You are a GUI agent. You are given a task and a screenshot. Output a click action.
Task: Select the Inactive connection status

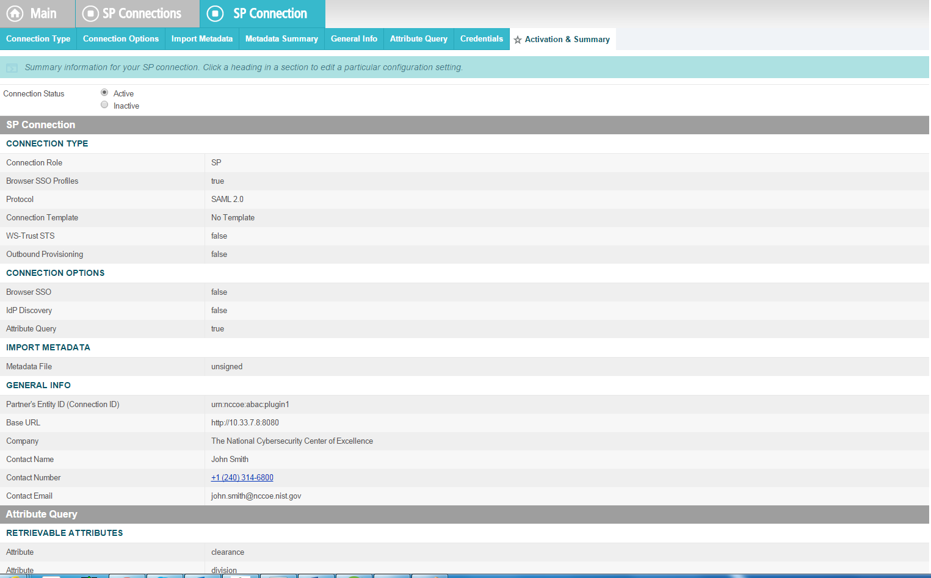104,105
